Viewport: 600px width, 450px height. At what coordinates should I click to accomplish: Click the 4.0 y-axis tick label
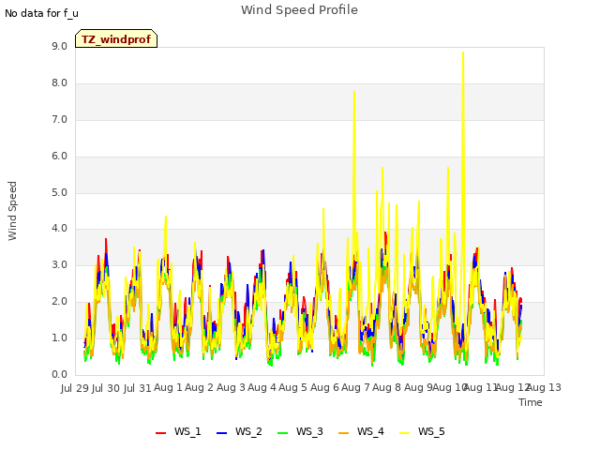tap(59, 229)
